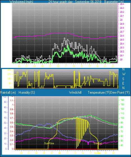The width and height of the screenshot is (131, 157).
Task: Select the red 1.1 rainfall axis value
Action: pyautogui.click(x=12, y=100)
